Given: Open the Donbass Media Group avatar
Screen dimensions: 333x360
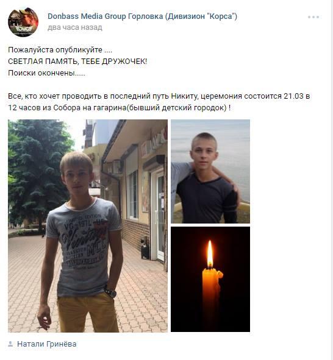Looking at the screenshot, I should tap(23, 22).
